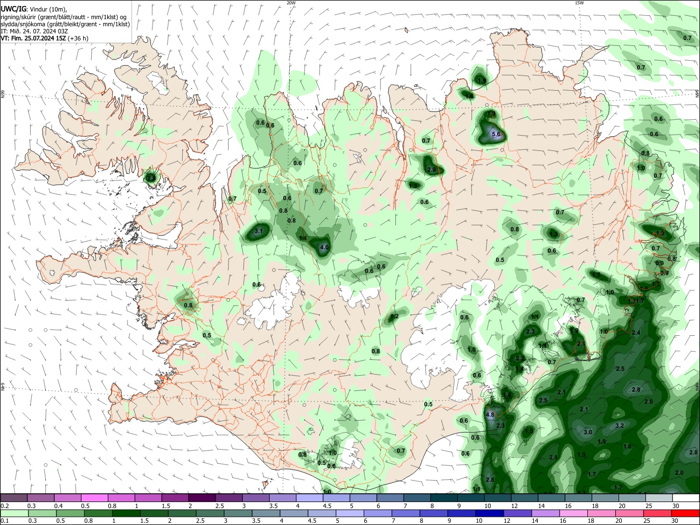
Task: Click the 20W longitude label at the top
Action: tap(291, 3)
